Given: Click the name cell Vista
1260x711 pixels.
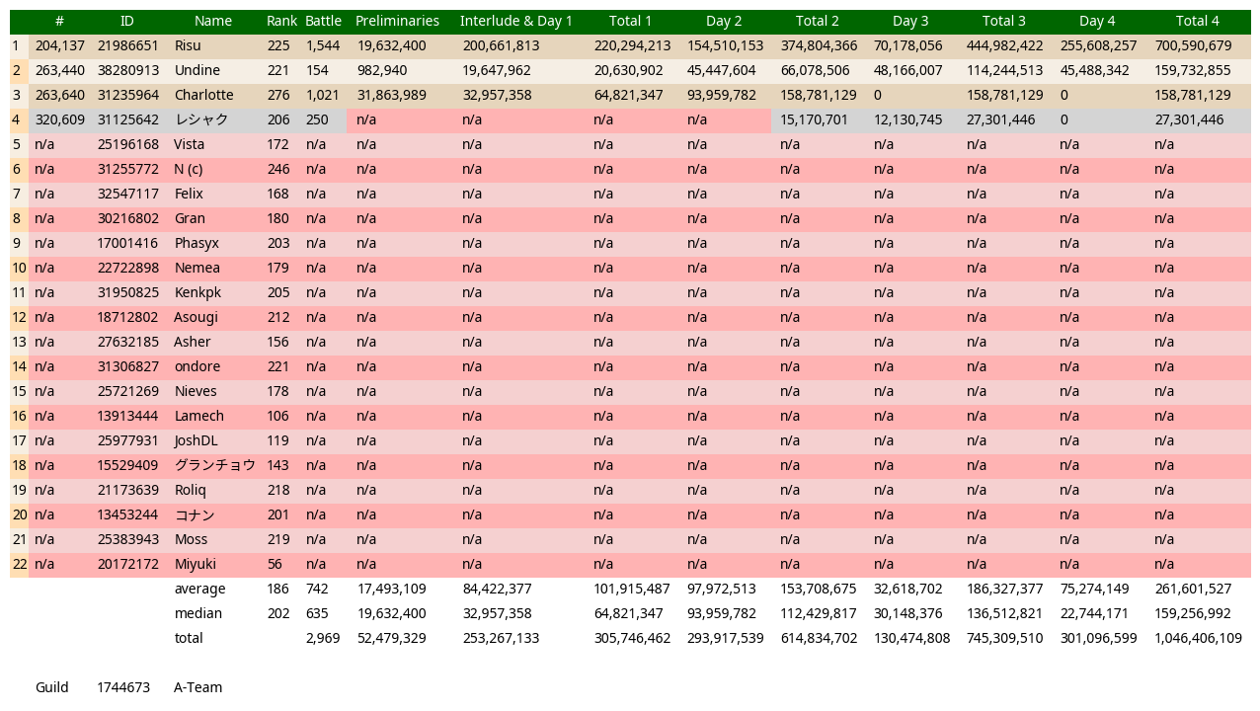Looking at the screenshot, I should click(190, 145).
